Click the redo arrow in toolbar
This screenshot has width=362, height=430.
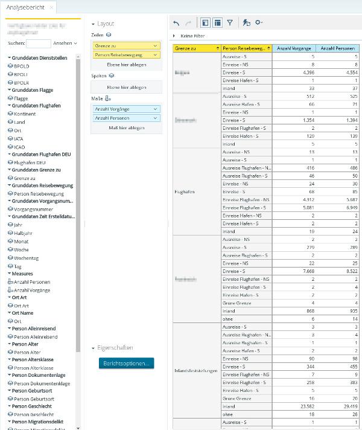[188, 23]
